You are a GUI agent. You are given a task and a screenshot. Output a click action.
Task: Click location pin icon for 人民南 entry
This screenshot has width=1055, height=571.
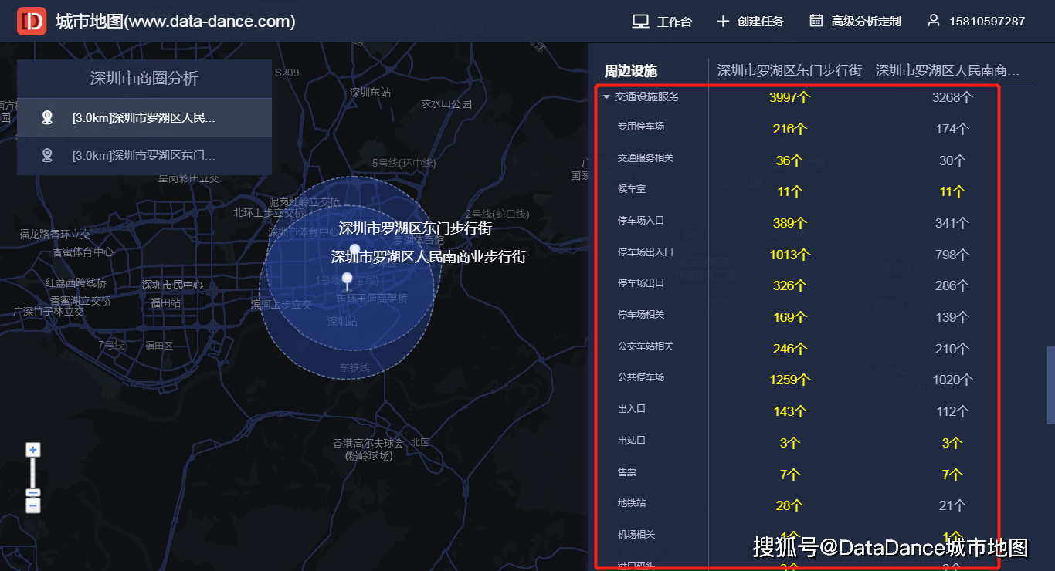pos(47,117)
